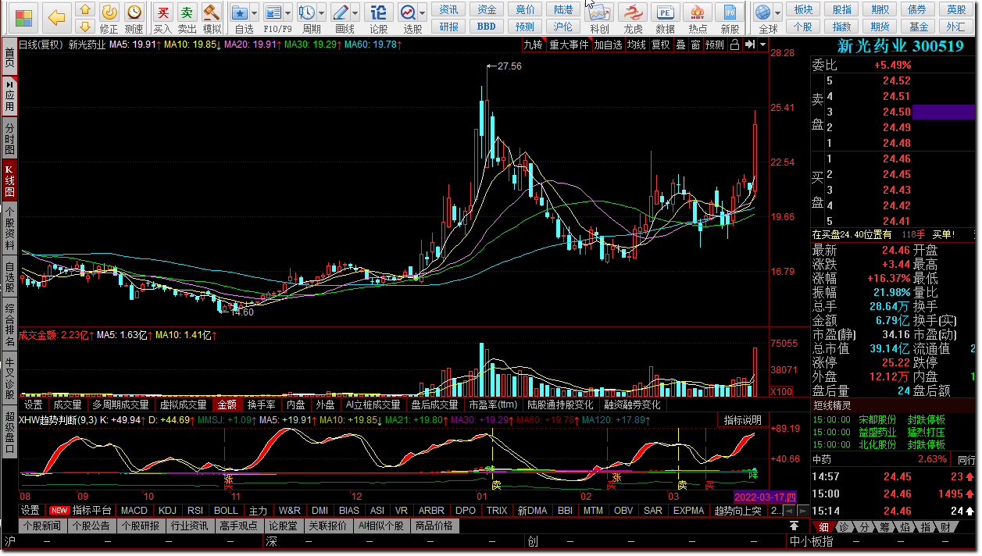Expand the F10/F9 dropdown arrow
Screen dimensions: 982x556
point(287,12)
